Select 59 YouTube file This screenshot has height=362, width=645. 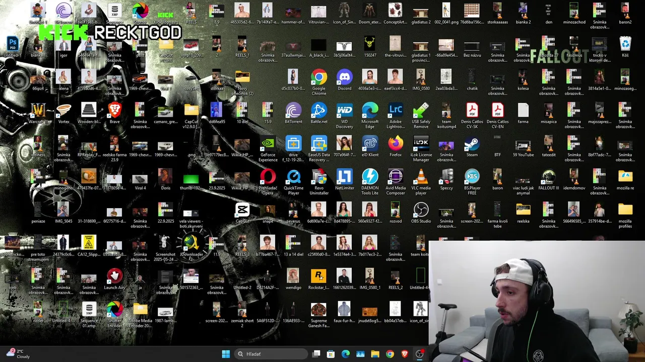pos(523,147)
